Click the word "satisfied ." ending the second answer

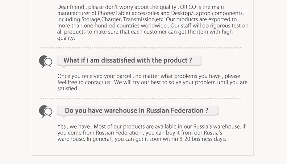coord(69,88)
